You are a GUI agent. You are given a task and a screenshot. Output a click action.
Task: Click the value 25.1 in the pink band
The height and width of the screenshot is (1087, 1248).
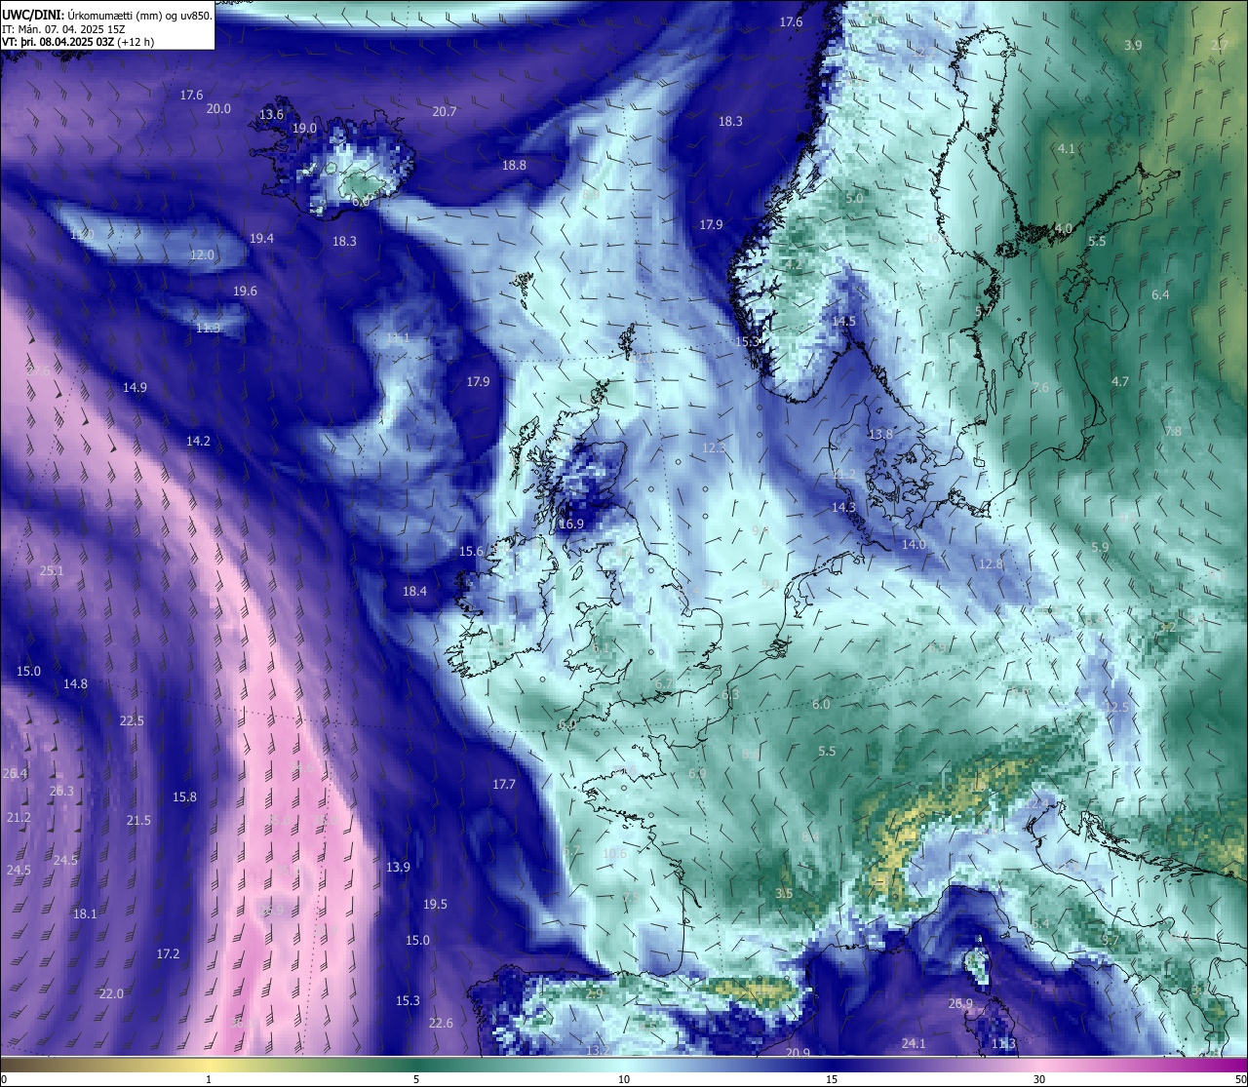tap(52, 571)
